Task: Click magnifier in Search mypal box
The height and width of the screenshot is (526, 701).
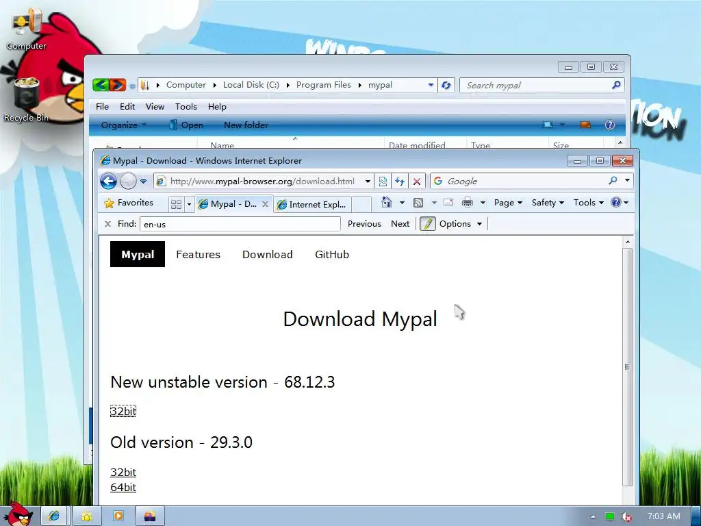Action: click(616, 84)
